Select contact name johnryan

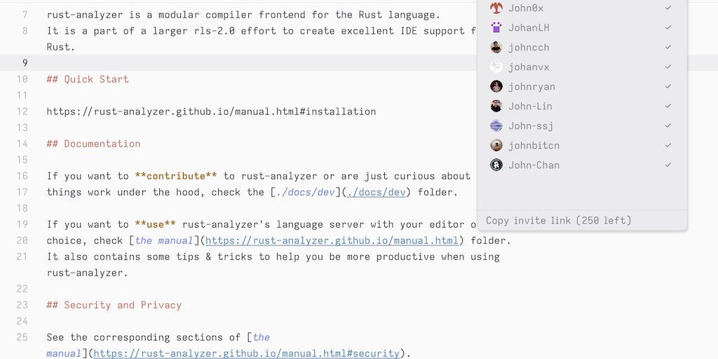coord(531,86)
